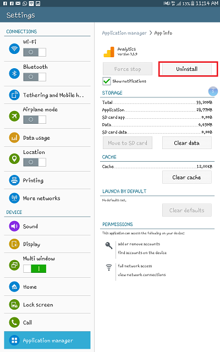Open Lock screen via its icon

[14, 305]
